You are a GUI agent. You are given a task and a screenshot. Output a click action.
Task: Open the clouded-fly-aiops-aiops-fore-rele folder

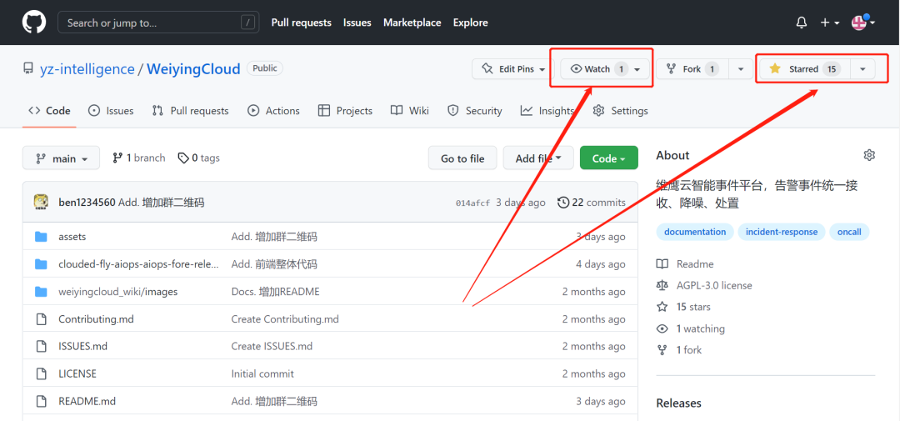pyautogui.click(x=139, y=264)
